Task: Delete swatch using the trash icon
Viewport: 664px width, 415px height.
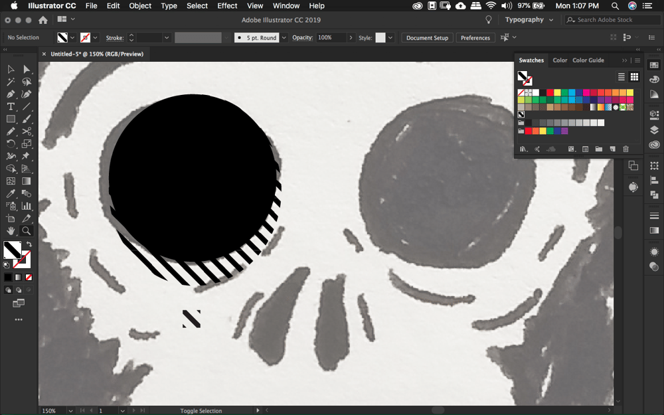Action: [x=625, y=149]
